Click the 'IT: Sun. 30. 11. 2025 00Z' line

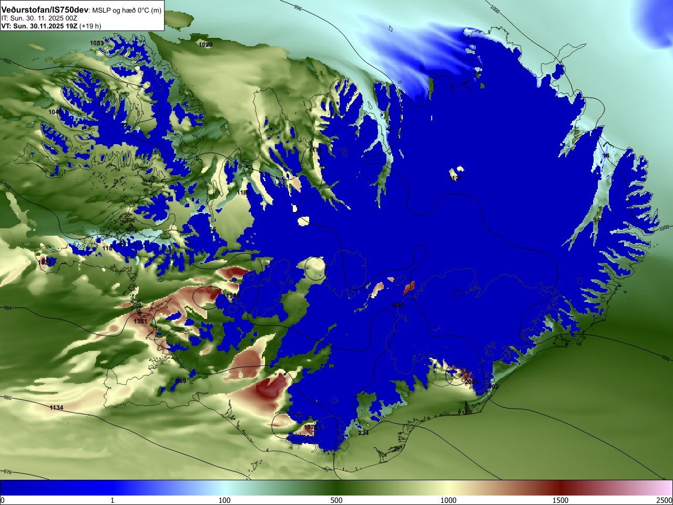click(x=39, y=18)
